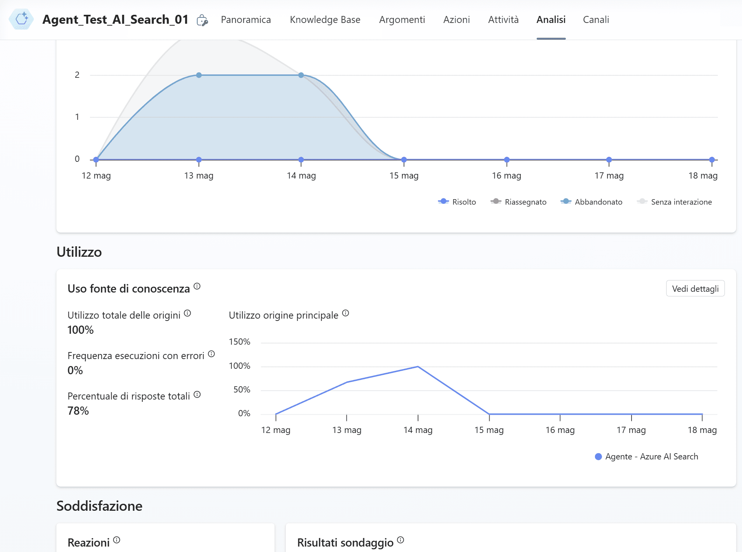Toggle the Risolto series in chart legend

point(457,202)
